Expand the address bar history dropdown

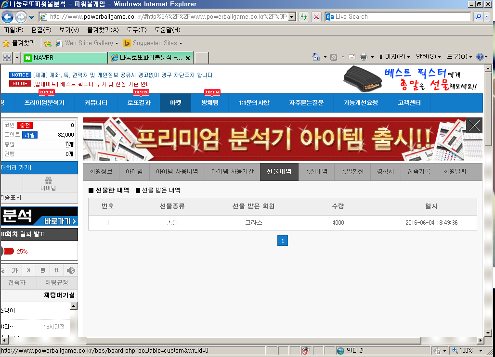[x=292, y=17]
